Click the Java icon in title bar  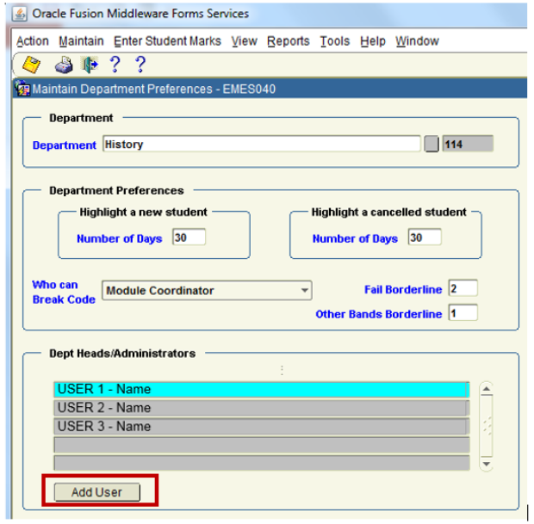(21, 14)
